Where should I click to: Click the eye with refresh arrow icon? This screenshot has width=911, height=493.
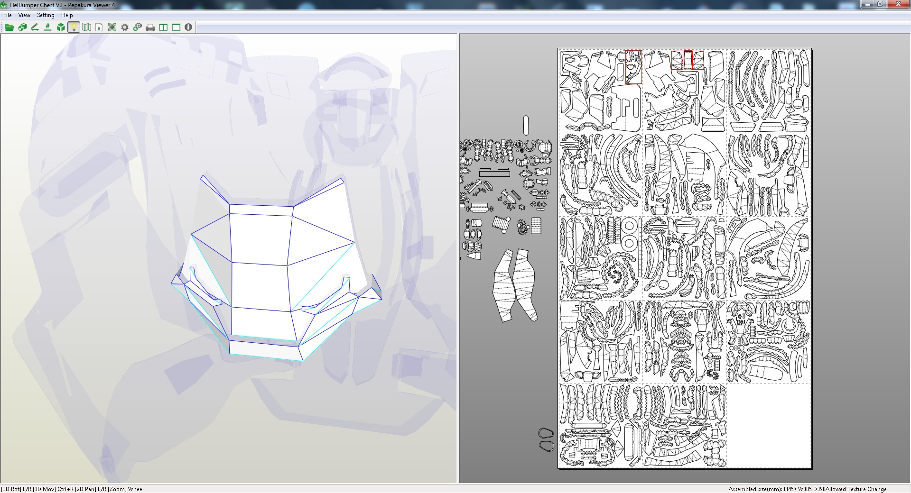pos(138,27)
